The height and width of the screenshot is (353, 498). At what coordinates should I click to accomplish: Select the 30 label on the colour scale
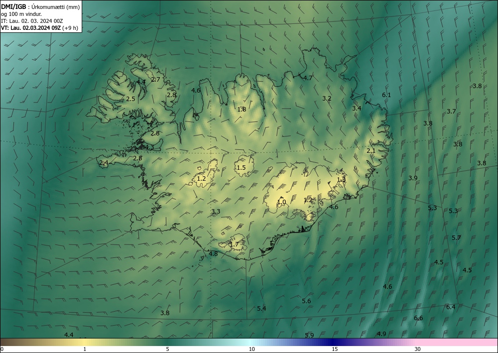[418, 350]
